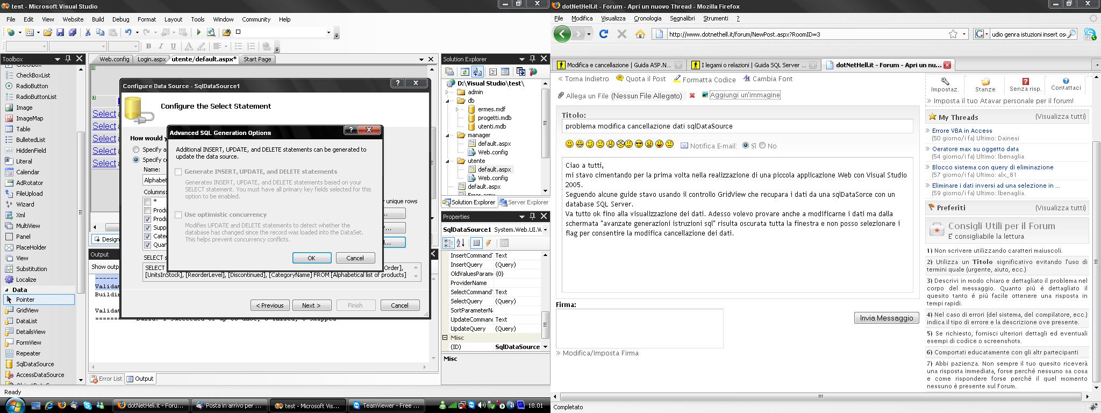Select first Specify radio option in wizard
This screenshot has width=1101, height=413.
[136, 149]
